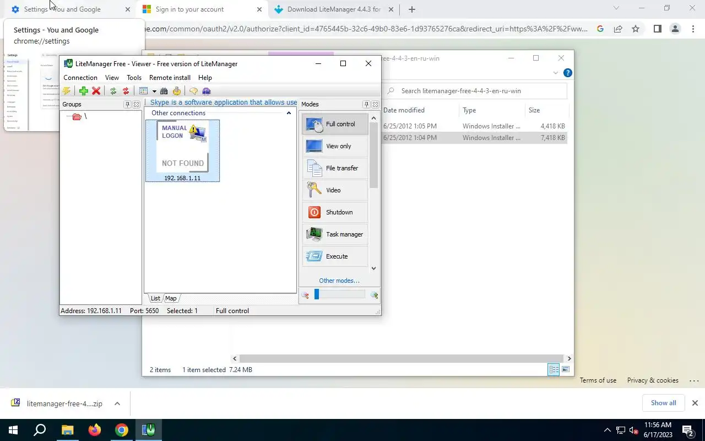The height and width of the screenshot is (441, 705).
Task: Select Execute mode
Action: 335,256
